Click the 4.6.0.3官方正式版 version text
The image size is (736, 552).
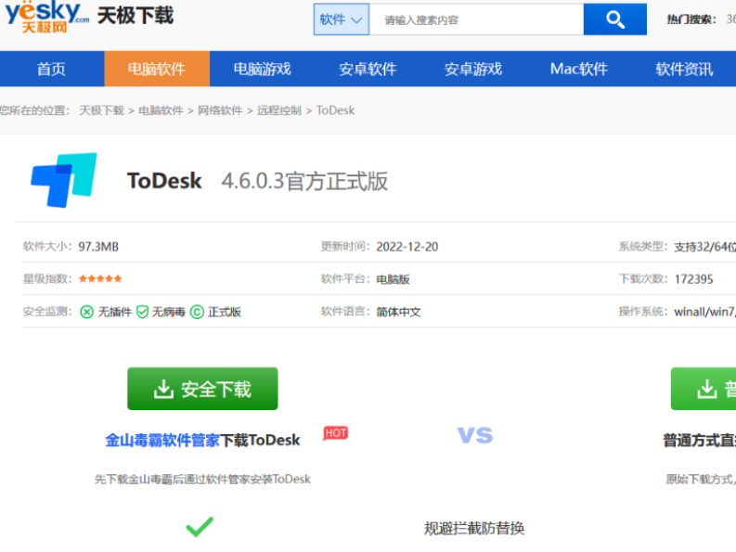coord(304,181)
